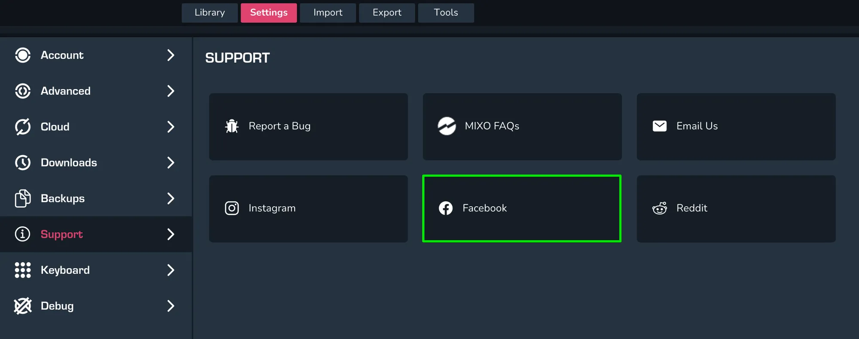
Task: Expand the Keyboard section chevron
Action: click(171, 270)
